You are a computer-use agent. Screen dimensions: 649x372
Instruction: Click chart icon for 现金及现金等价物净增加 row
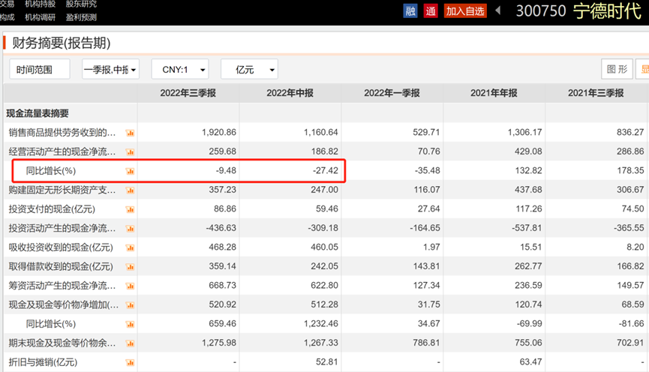pyautogui.click(x=130, y=304)
